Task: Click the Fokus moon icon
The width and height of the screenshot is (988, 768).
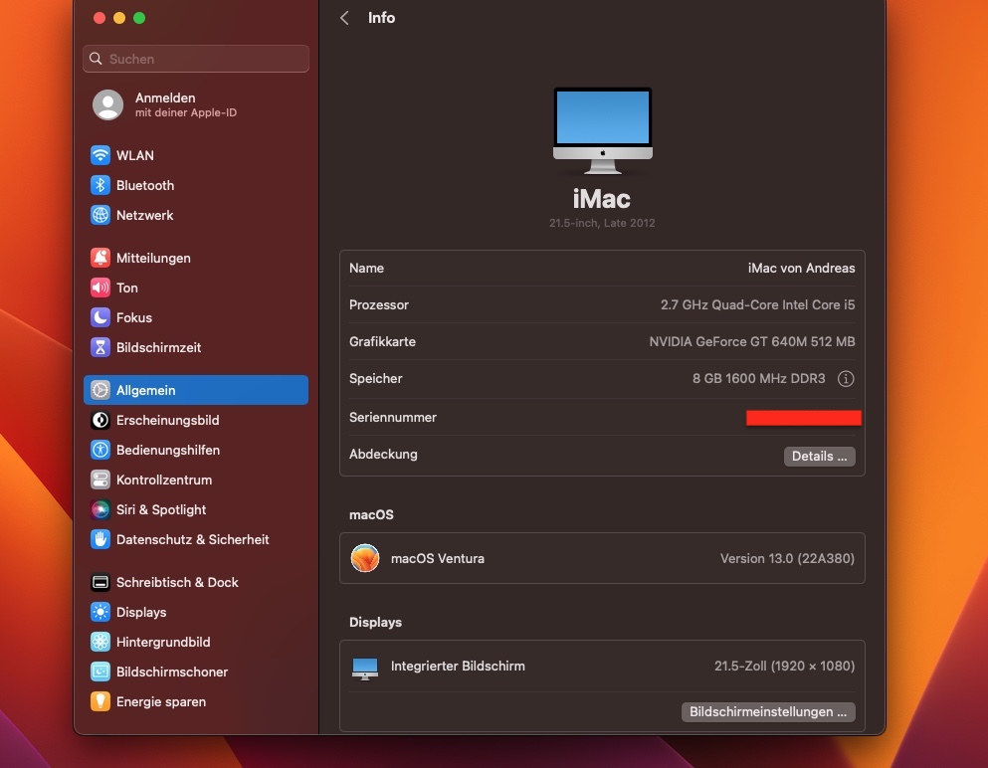Action: point(100,317)
